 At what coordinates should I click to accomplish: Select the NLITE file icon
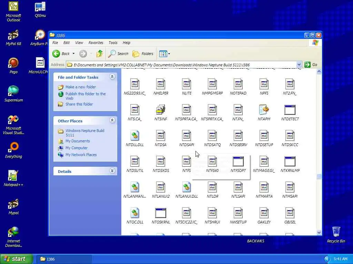pos(186,84)
